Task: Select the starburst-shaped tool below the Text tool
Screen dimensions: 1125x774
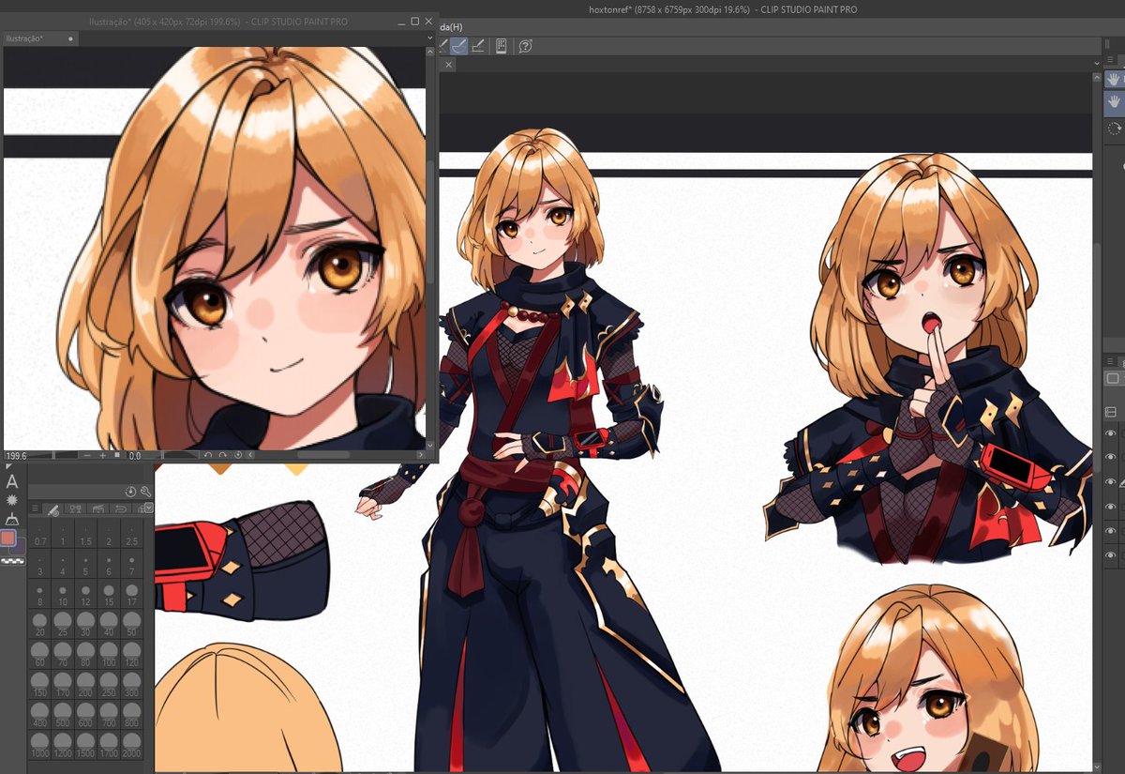Action: click(x=12, y=500)
